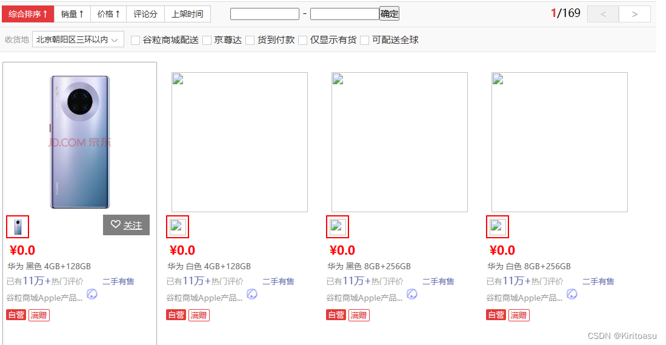Viewport: 666px width, 345px height.
Task: Focus the maximum price input field
Action: click(x=344, y=14)
